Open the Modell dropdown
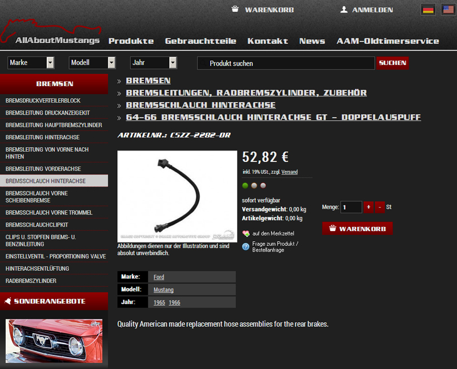The image size is (457, 369). click(x=92, y=63)
